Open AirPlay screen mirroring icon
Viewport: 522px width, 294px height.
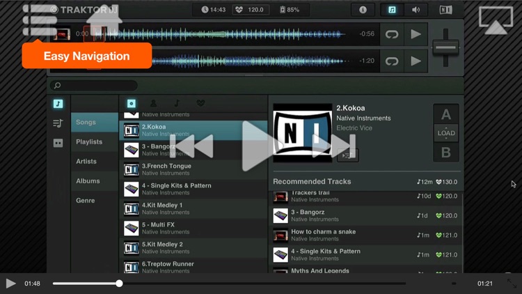click(x=496, y=21)
